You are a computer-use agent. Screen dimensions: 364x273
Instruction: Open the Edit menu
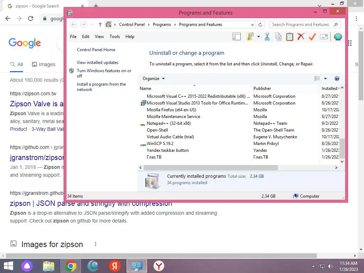[85, 37]
